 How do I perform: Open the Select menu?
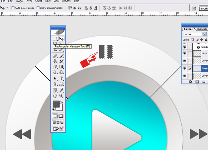[x=38, y=1]
